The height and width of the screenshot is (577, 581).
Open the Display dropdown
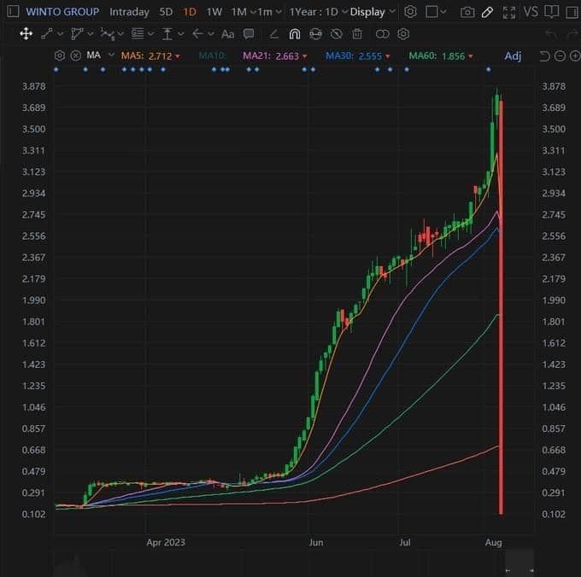373,12
